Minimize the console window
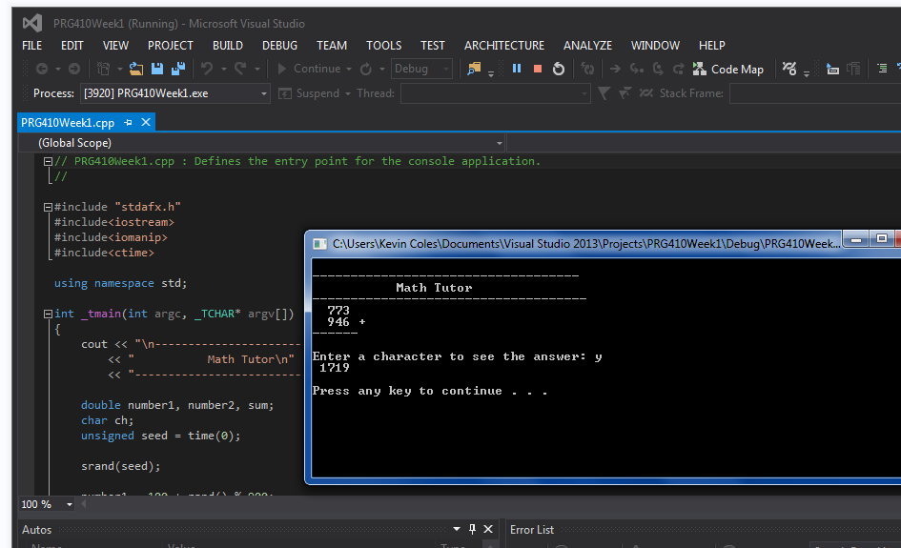Image resolution: width=901 pixels, height=548 pixels. pos(856,238)
